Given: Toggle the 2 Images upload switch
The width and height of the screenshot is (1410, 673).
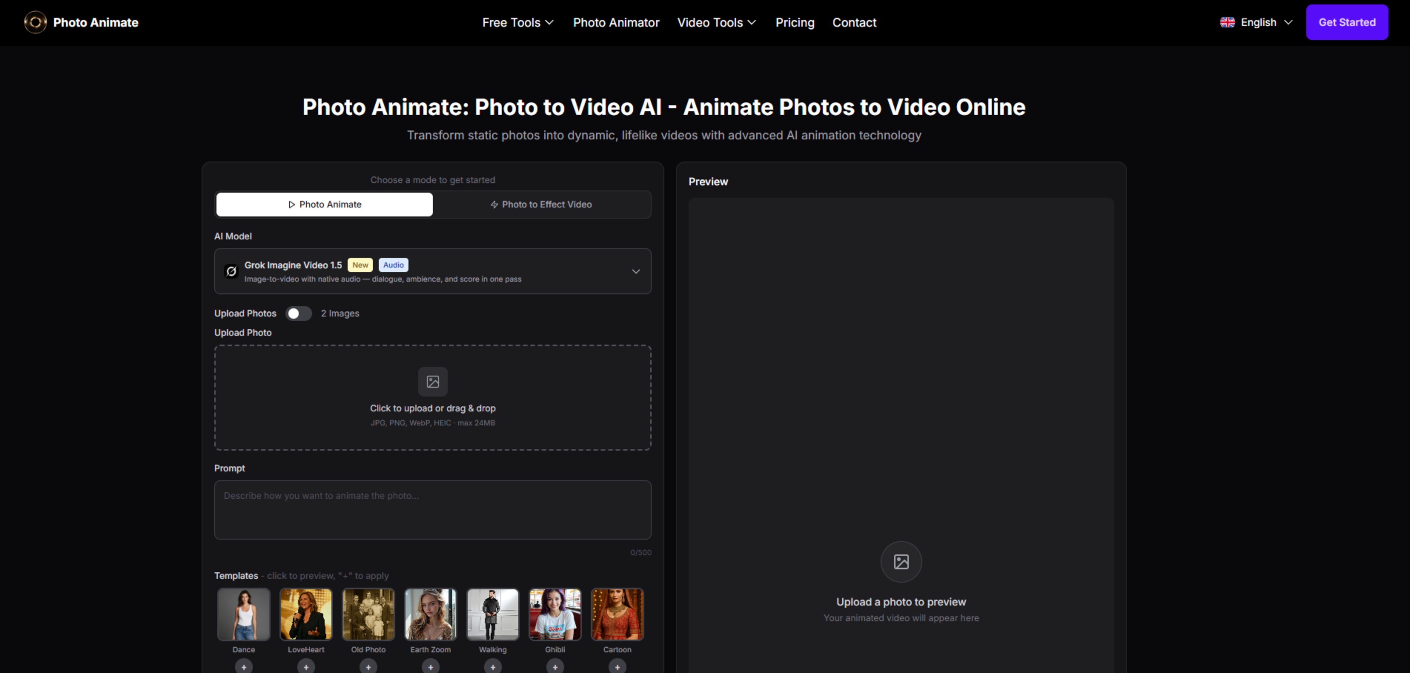Looking at the screenshot, I should tap(299, 314).
